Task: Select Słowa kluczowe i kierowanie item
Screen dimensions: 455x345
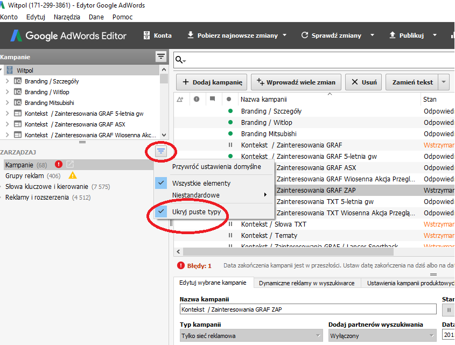Action: [58, 187]
